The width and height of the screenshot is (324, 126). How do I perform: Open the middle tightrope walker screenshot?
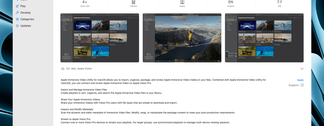pos(182,38)
